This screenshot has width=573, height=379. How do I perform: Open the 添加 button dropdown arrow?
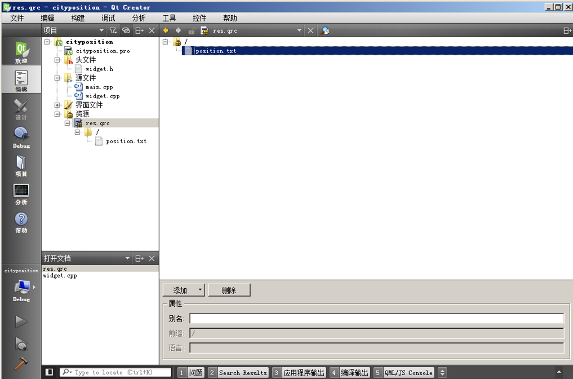click(x=200, y=290)
